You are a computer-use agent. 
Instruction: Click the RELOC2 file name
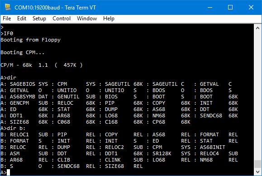tap(114, 147)
